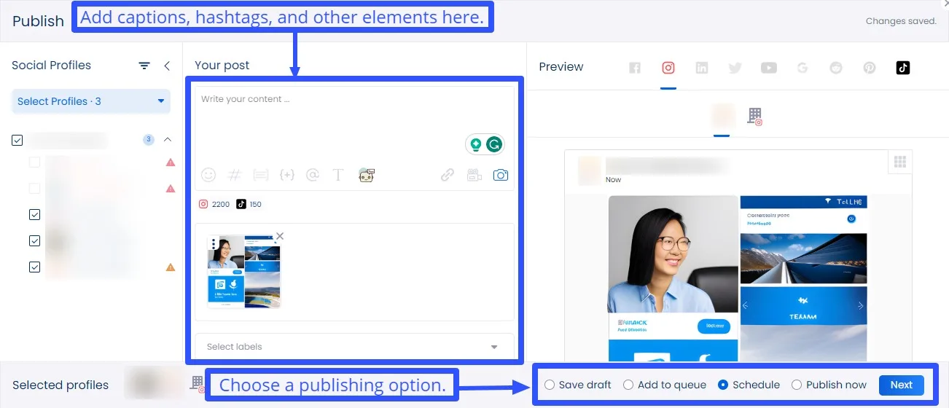Image resolution: width=949 pixels, height=408 pixels.
Task: Click the Next button
Action: (x=901, y=385)
